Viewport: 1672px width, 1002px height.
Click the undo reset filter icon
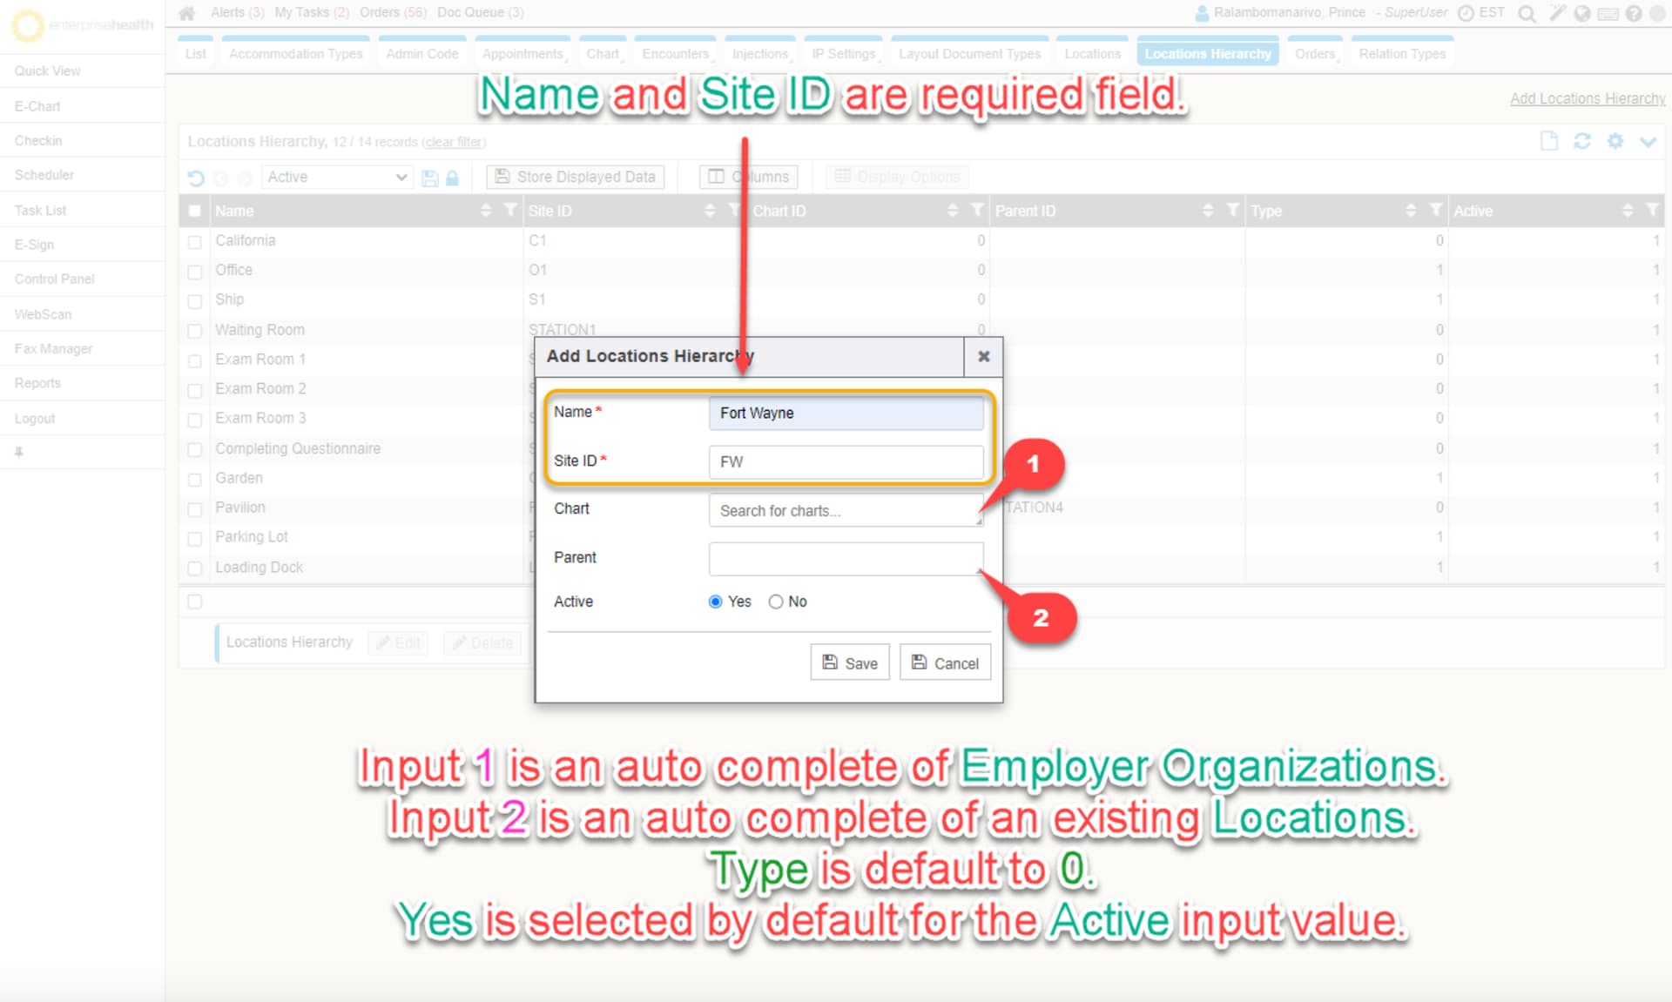pyautogui.click(x=196, y=178)
